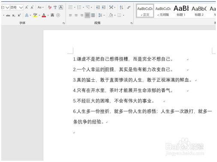The image size is (217, 162).
Task: Click the Shading paint bucket icon
Action: pyautogui.click(x=111, y=15)
